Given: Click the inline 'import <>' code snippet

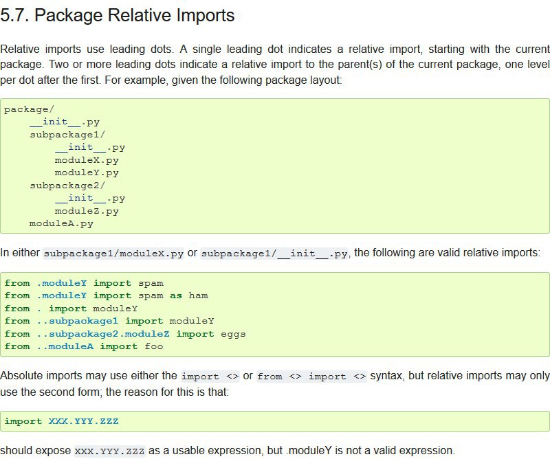Looking at the screenshot, I should (210, 377).
